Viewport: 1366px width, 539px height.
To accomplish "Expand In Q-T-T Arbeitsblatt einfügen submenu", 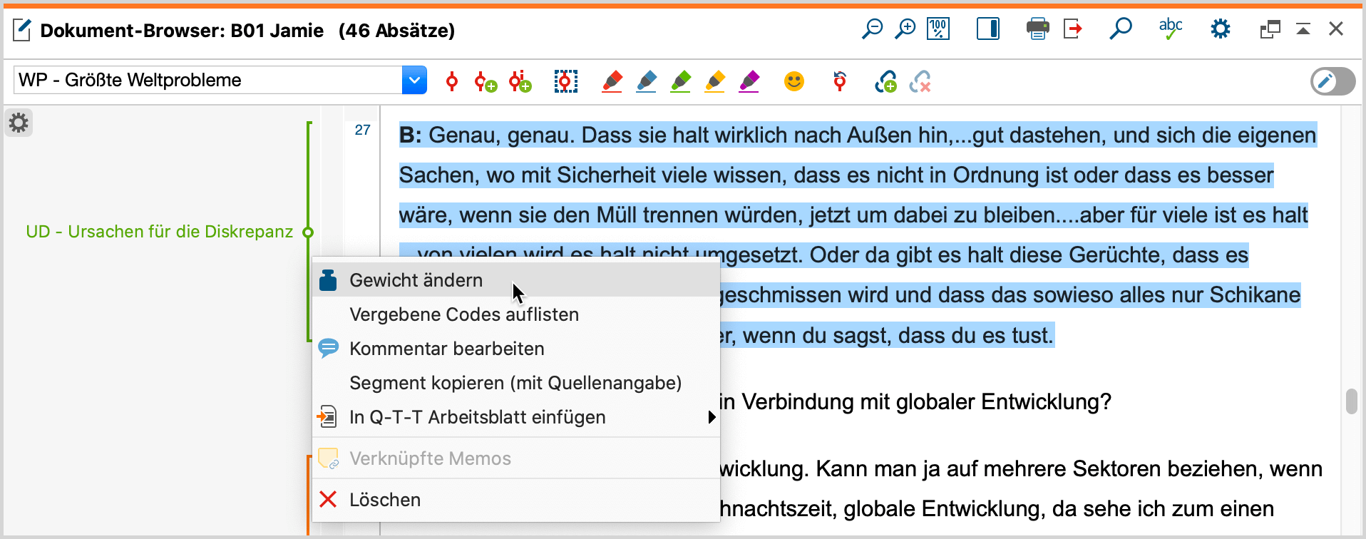I will [515, 417].
